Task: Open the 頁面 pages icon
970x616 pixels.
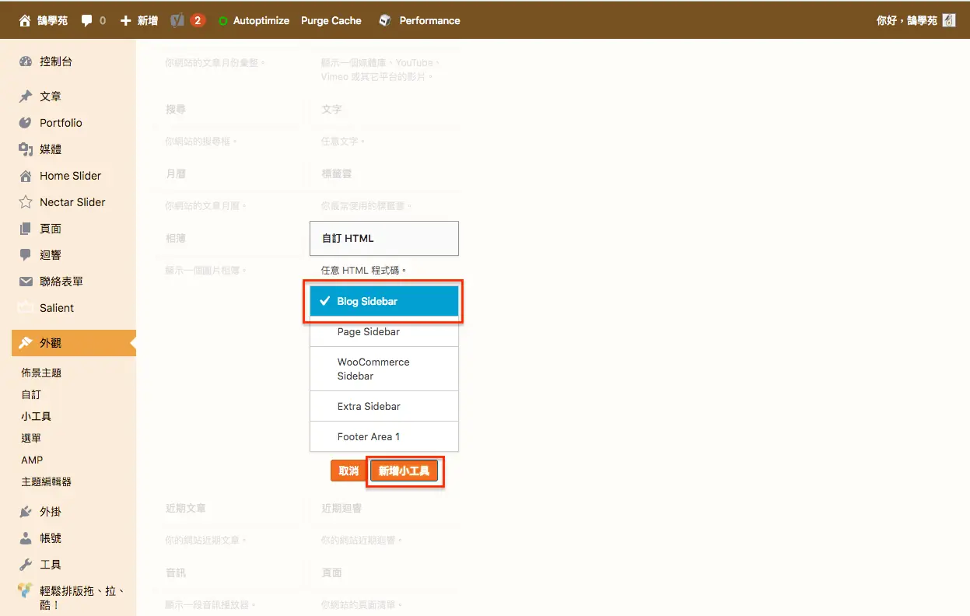Action: pyautogui.click(x=26, y=229)
